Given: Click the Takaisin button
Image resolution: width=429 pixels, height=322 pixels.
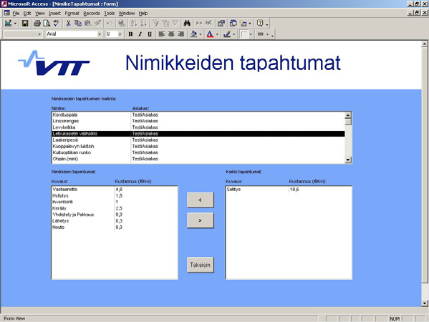Looking at the screenshot, I should (x=201, y=265).
